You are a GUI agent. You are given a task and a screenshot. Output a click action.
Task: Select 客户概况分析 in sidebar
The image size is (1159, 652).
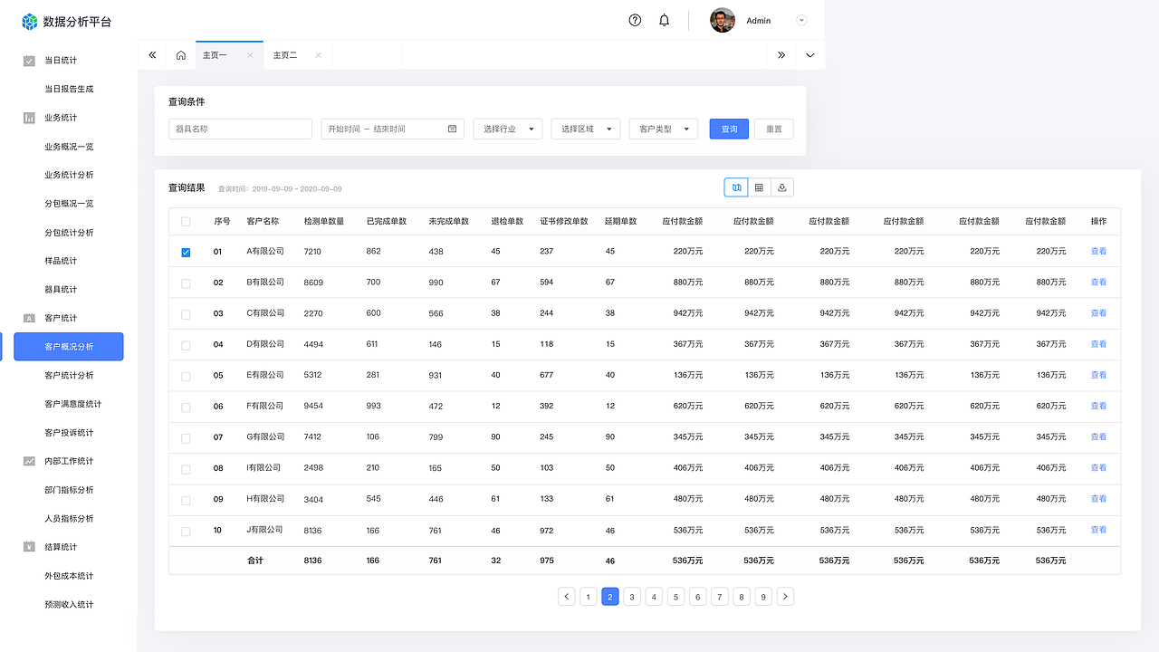(69, 347)
